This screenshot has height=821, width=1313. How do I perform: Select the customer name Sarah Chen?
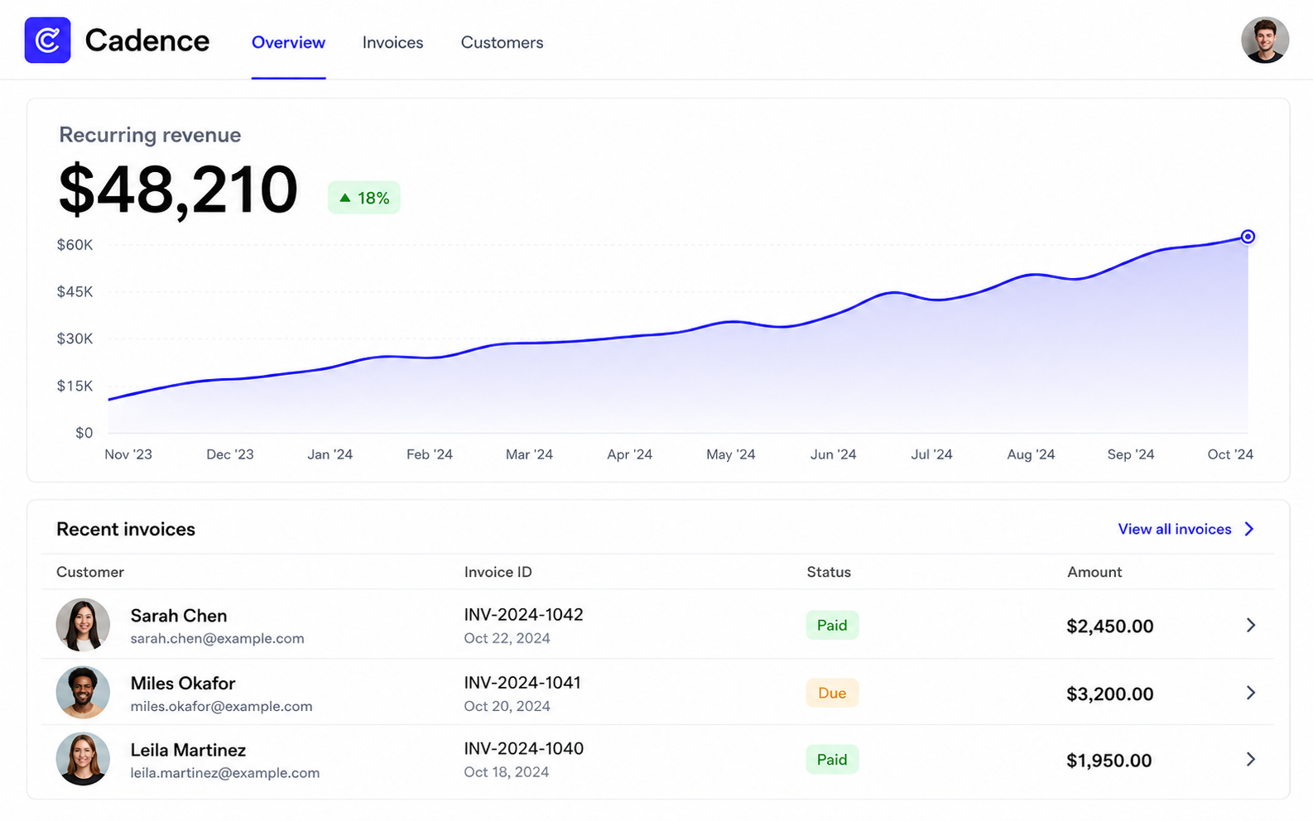tap(179, 616)
